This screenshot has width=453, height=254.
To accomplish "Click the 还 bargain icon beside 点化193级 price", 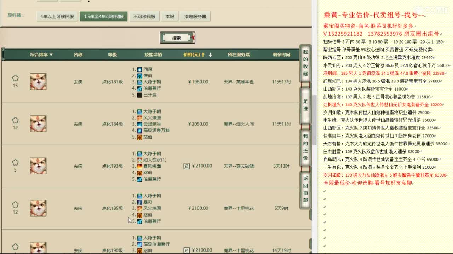I will 187,166.
